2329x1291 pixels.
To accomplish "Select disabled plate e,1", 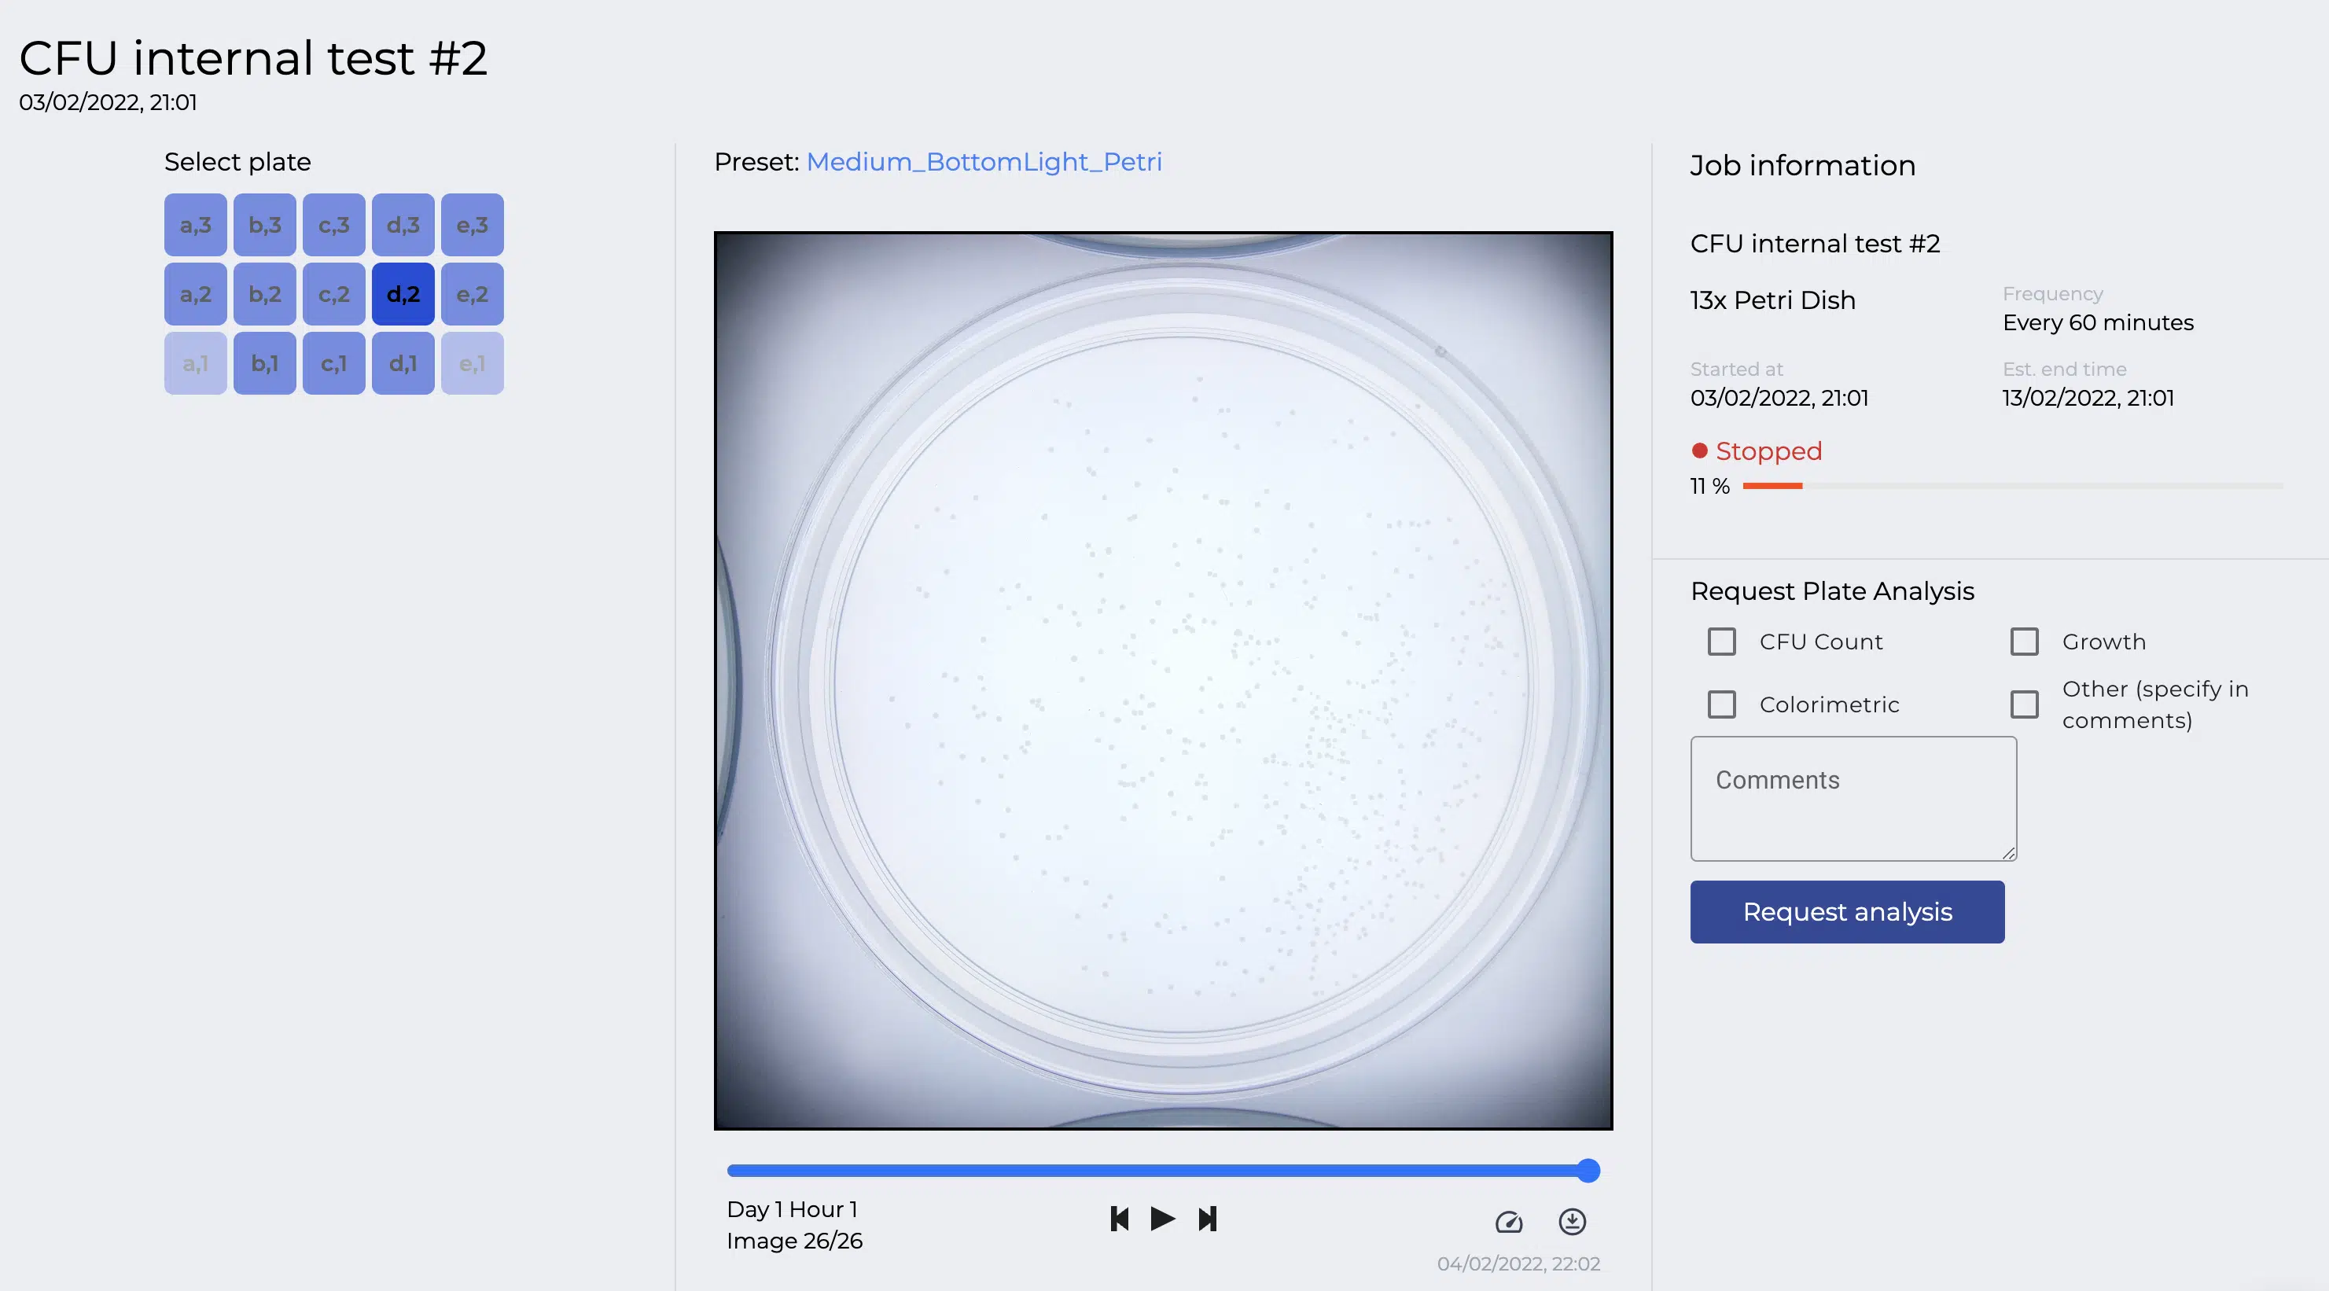I will 472,363.
